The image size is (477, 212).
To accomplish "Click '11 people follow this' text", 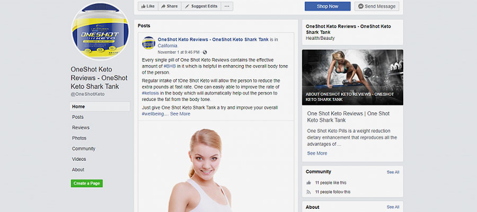I will (x=333, y=192).
